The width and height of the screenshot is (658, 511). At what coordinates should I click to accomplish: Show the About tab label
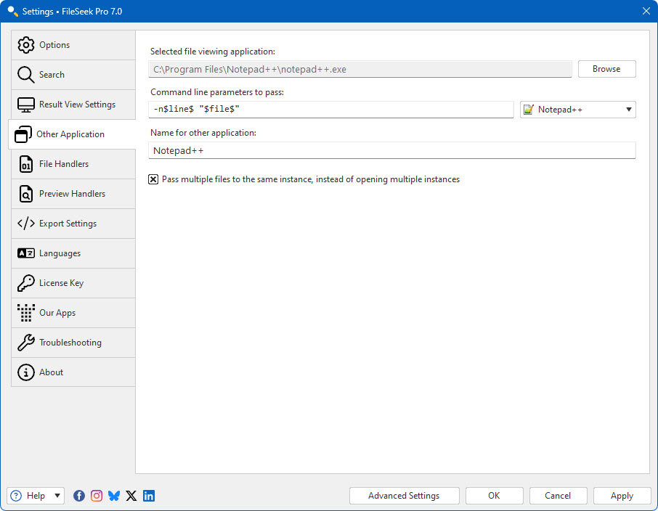(x=51, y=372)
